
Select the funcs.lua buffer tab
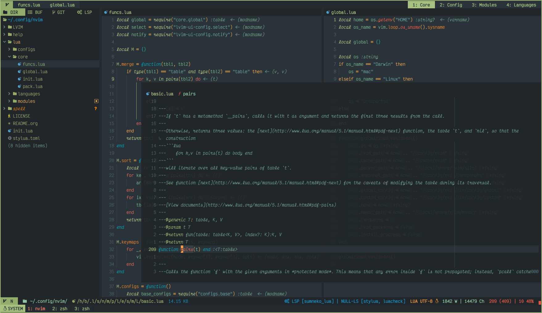(x=29, y=5)
